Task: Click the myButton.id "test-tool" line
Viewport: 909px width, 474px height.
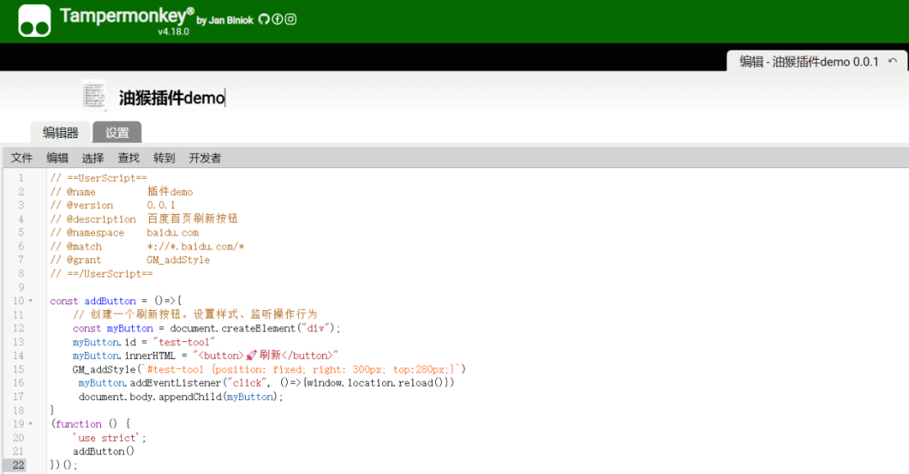Action: tap(144, 342)
